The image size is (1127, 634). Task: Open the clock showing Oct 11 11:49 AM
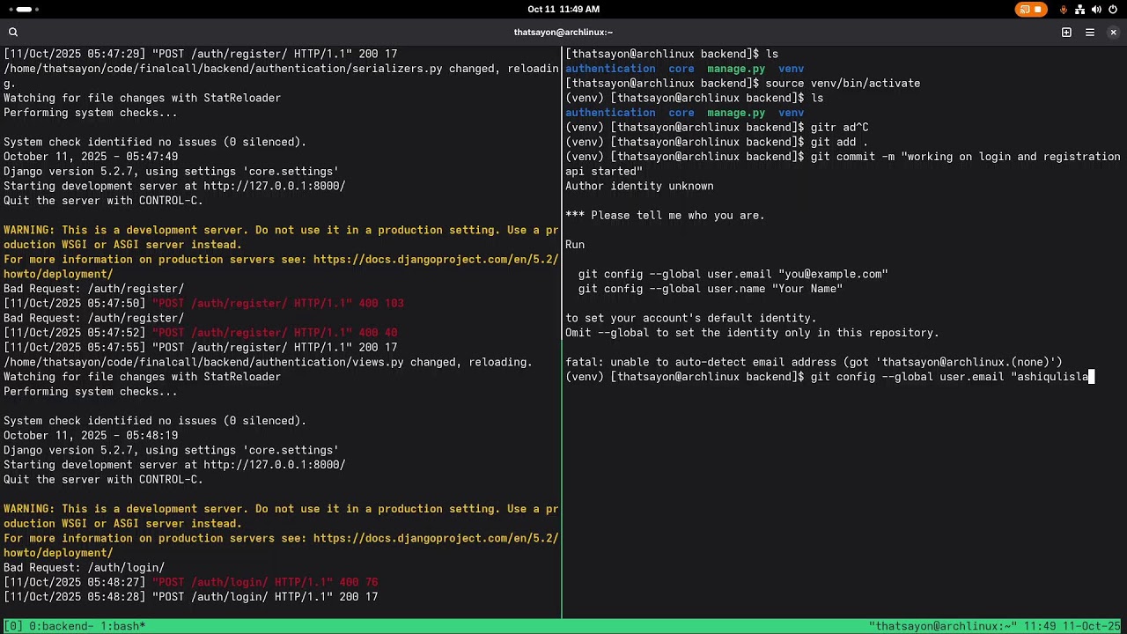tap(563, 10)
